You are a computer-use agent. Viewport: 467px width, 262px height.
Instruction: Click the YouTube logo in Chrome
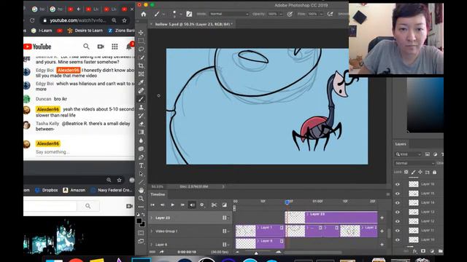click(x=37, y=47)
